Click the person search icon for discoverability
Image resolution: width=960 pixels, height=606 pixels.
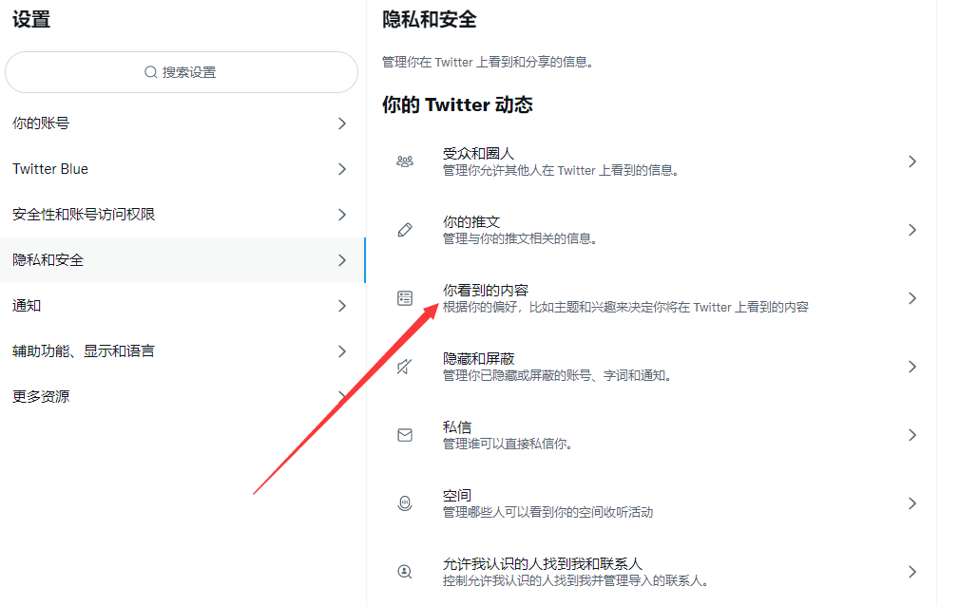(405, 572)
